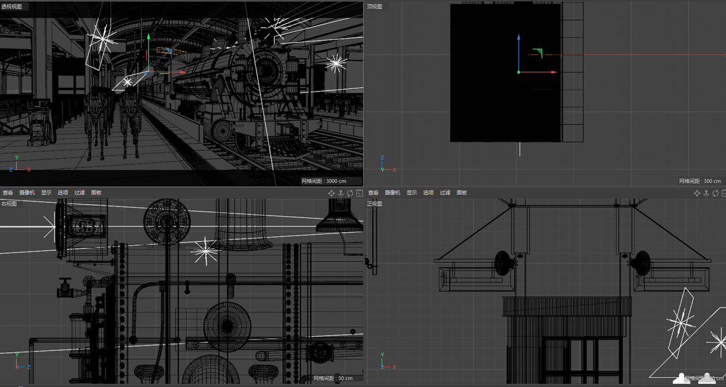Screen dimensions: 726x387
Task: Click the rotate view icon in right view
Action: [350, 193]
